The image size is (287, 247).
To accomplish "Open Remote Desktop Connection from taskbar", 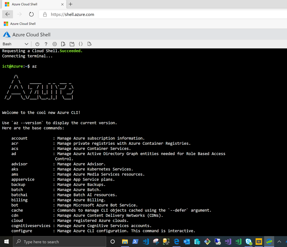I will pos(218,242).
